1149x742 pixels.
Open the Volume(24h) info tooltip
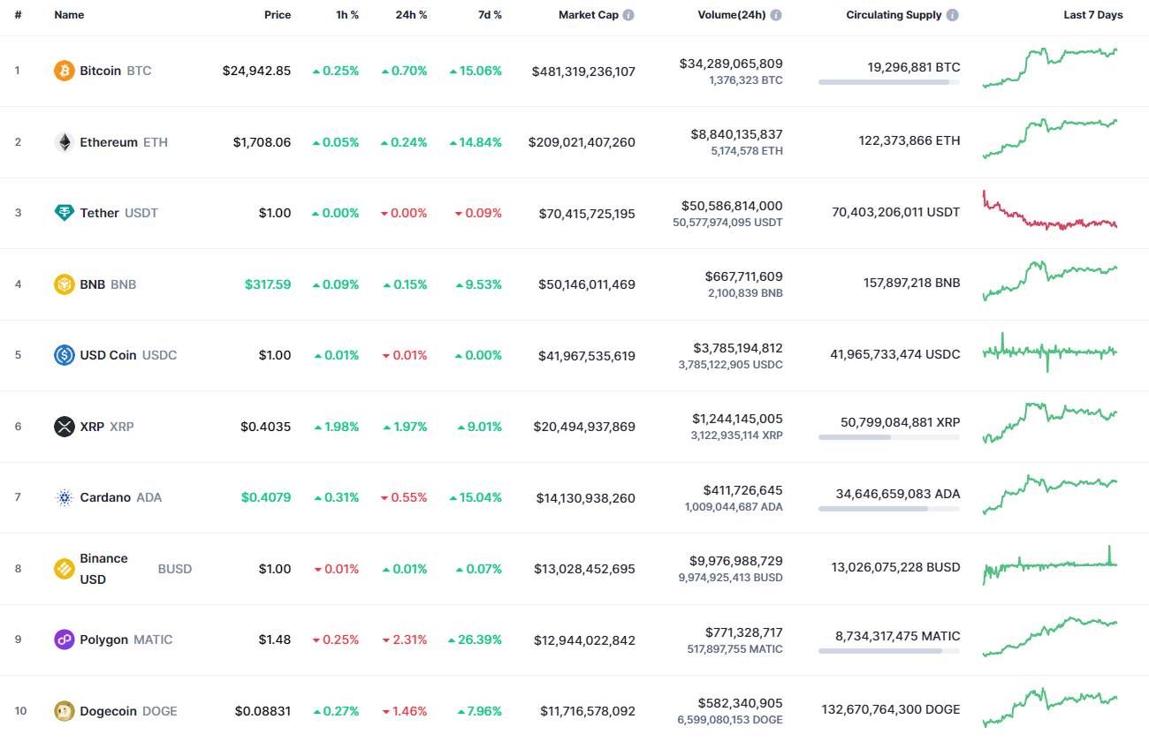click(x=776, y=14)
